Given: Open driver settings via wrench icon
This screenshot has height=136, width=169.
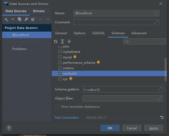Looking at the screenshot, I should point(26,19).
